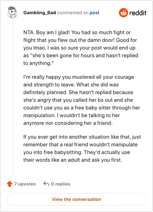This screenshot has height=212, width=153.
Task: Open the blue 'post' link
Action: pyautogui.click(x=94, y=13)
